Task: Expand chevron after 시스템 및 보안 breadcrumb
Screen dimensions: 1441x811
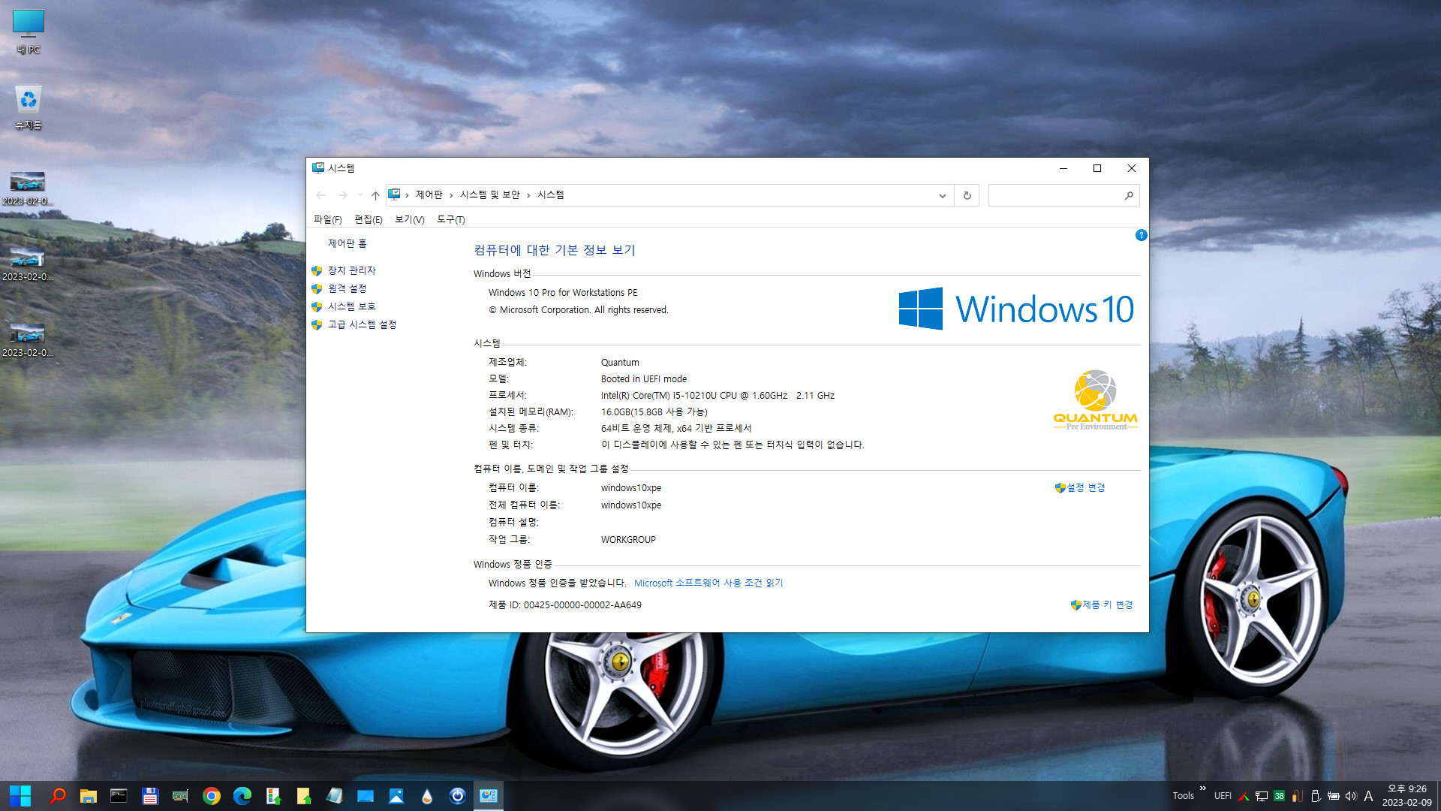Action: coord(528,195)
